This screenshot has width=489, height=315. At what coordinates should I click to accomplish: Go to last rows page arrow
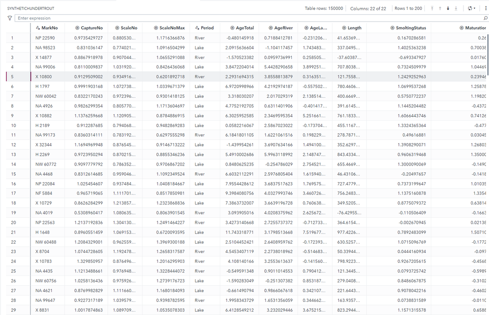[456, 8]
